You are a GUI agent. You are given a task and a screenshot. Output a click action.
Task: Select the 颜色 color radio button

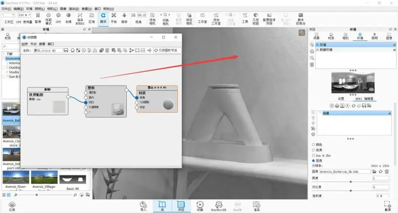(314, 144)
